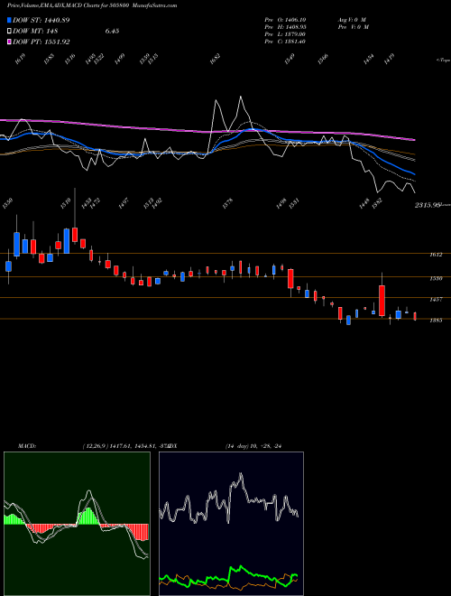Screen dimensions: 451x596
Task: Click the 1457 price axis label
Action: point(436,300)
